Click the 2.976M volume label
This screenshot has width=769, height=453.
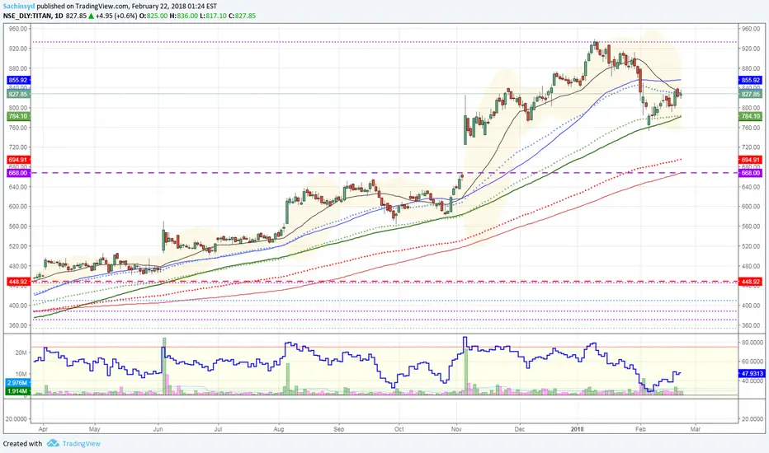[18, 382]
